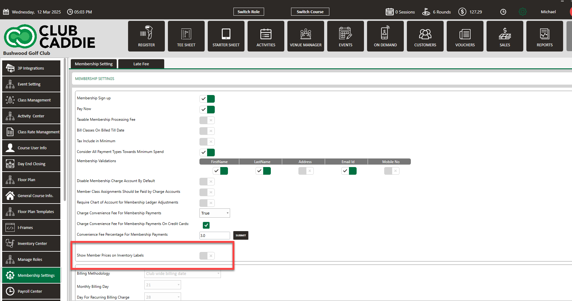Click the 0 Sessions calendar icon

coord(390,12)
